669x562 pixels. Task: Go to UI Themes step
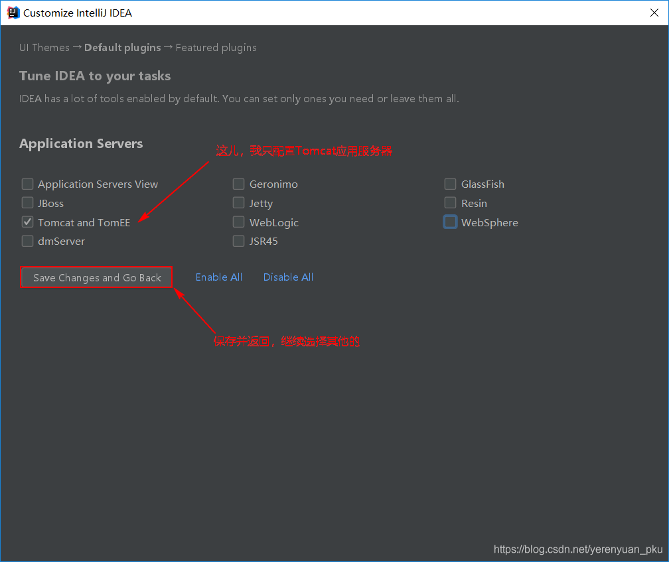44,47
